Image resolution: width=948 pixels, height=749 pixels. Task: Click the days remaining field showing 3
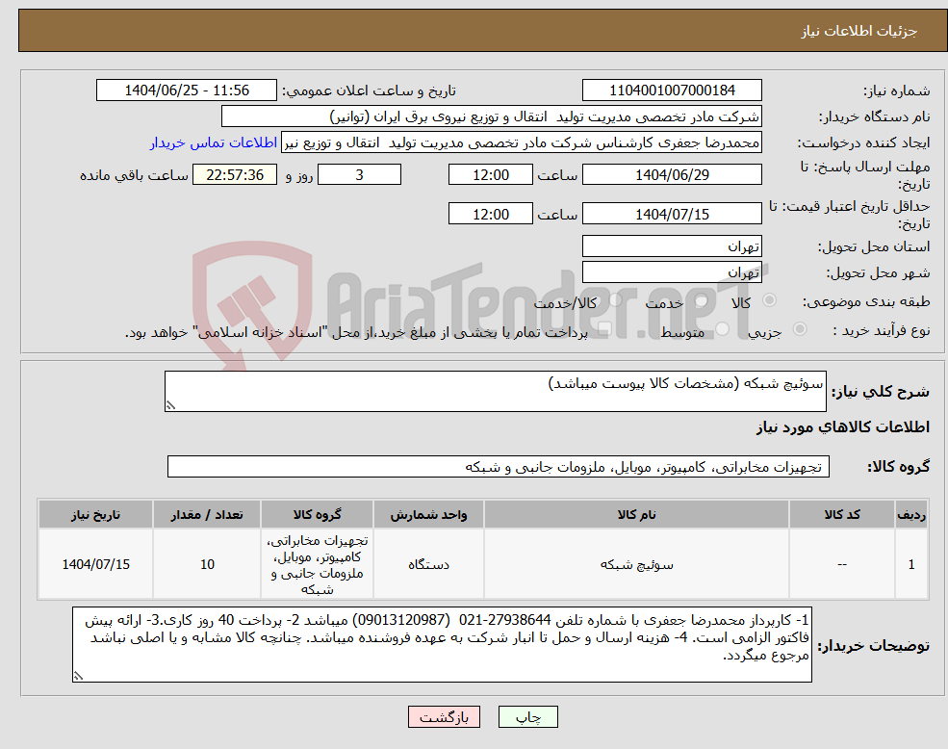359,174
